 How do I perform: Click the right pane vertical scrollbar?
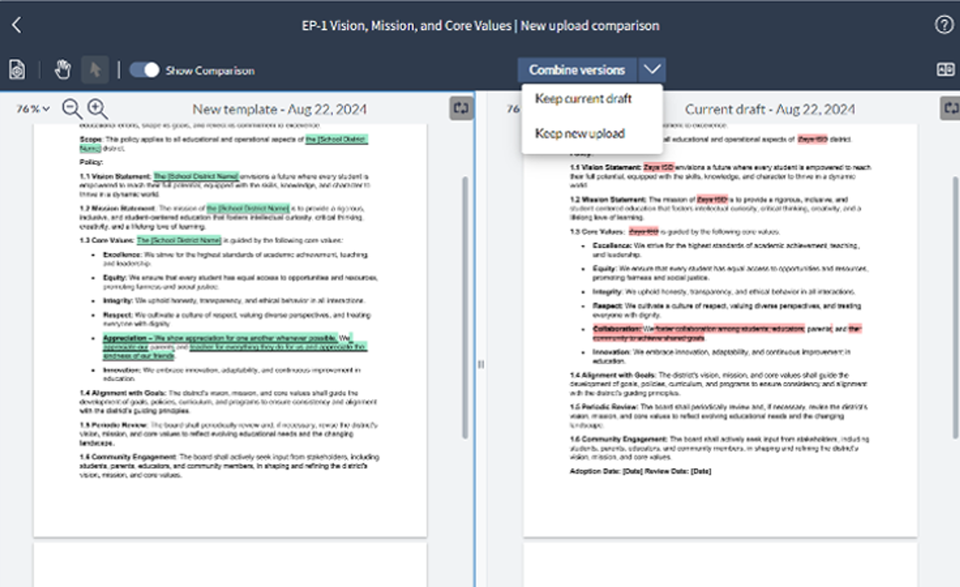pos(955,308)
